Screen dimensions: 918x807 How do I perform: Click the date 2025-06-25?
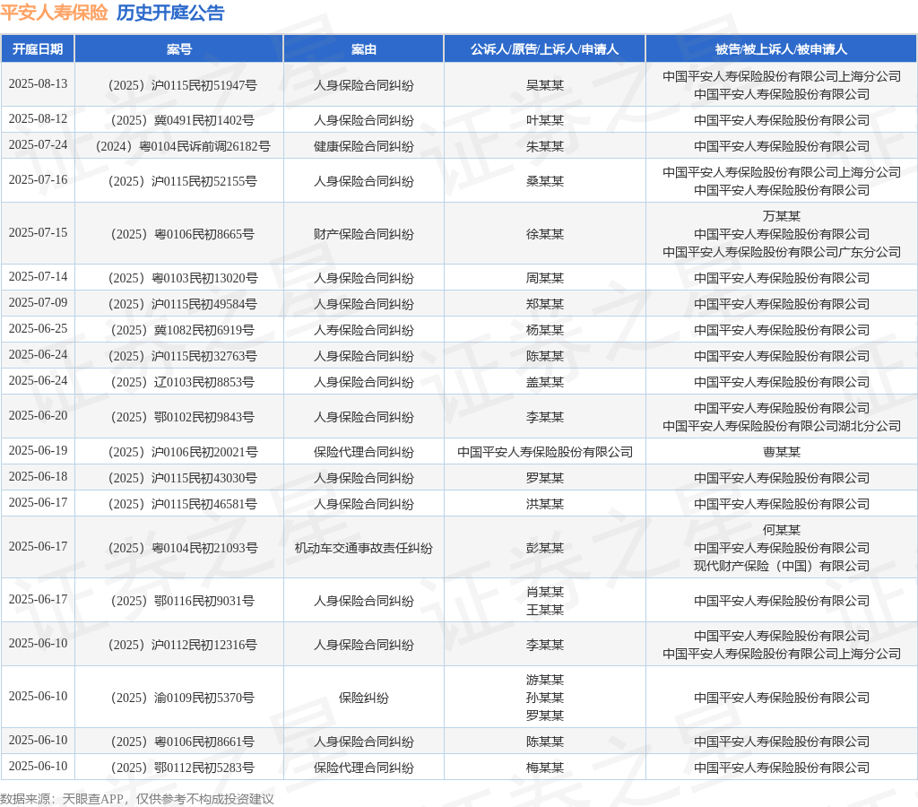click(x=38, y=328)
